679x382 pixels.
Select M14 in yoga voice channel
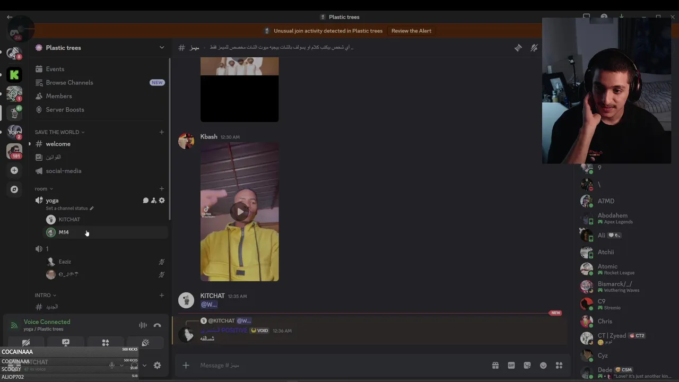[x=106, y=232]
